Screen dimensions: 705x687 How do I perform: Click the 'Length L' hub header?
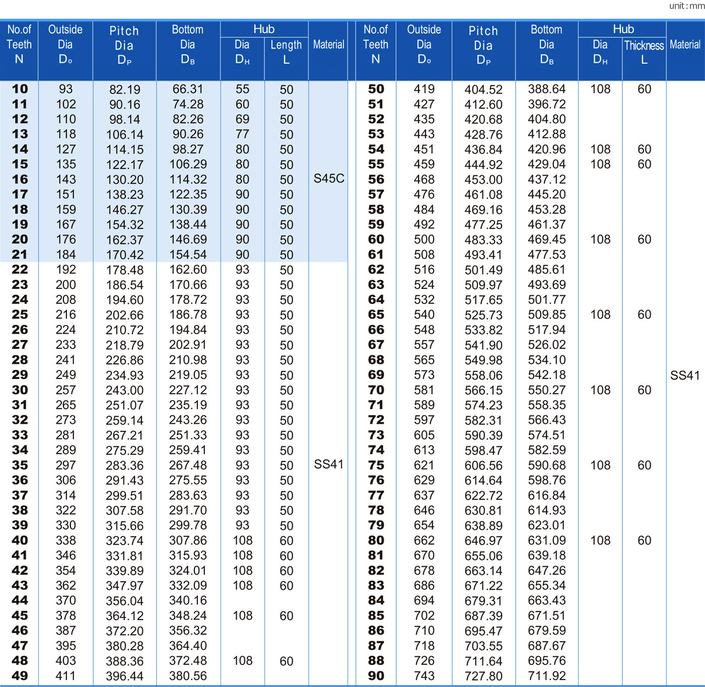point(286,52)
